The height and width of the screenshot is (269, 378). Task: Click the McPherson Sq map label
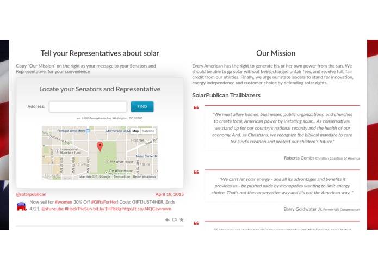point(118,131)
